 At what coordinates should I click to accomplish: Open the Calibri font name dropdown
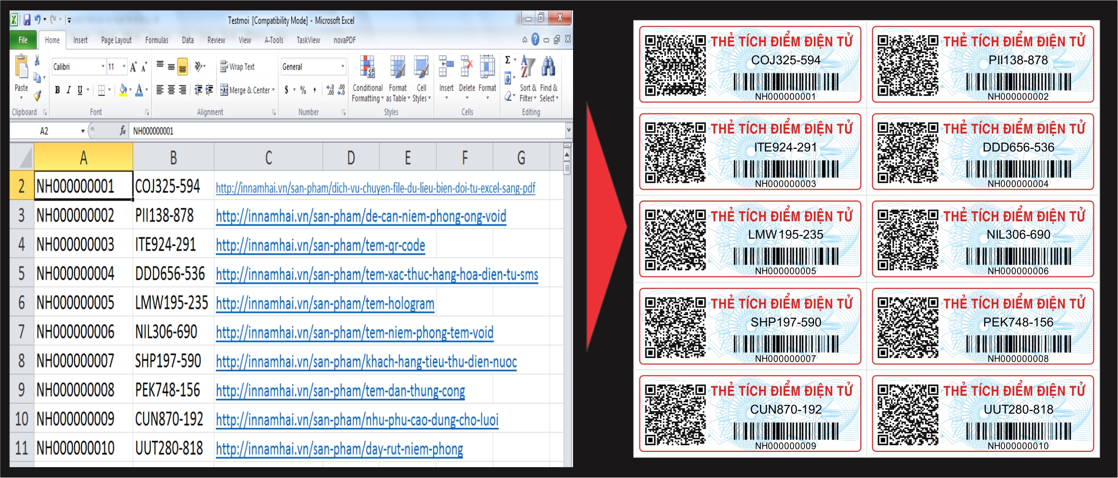[x=103, y=67]
